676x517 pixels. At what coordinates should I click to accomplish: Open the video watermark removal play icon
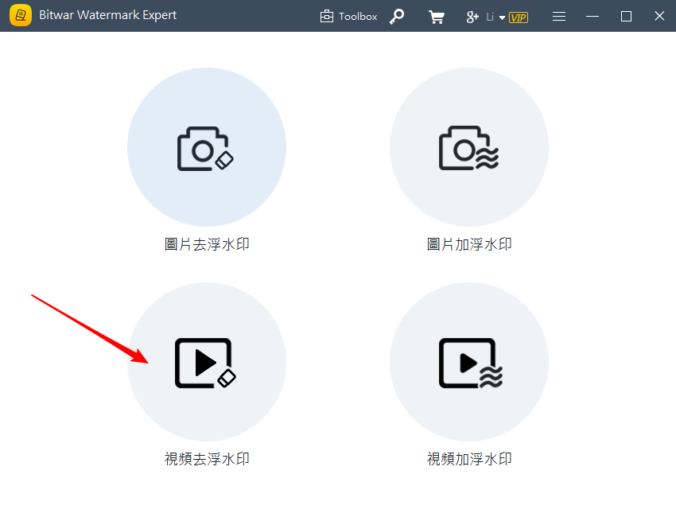(x=205, y=363)
